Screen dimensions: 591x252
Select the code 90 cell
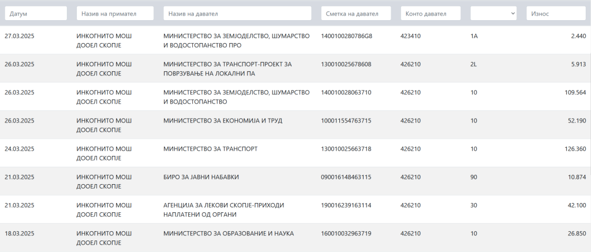pos(474,177)
